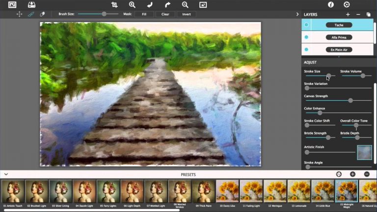Select the move/pan tool
The image size is (377, 212).
coord(19,14)
